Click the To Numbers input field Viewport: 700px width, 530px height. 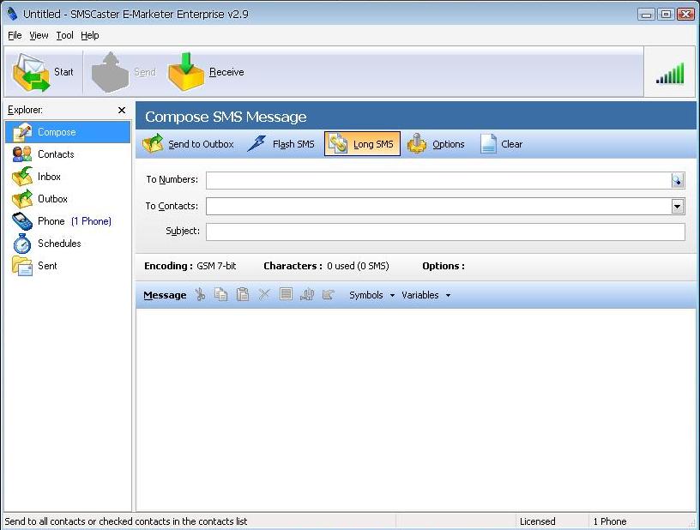[438, 180]
